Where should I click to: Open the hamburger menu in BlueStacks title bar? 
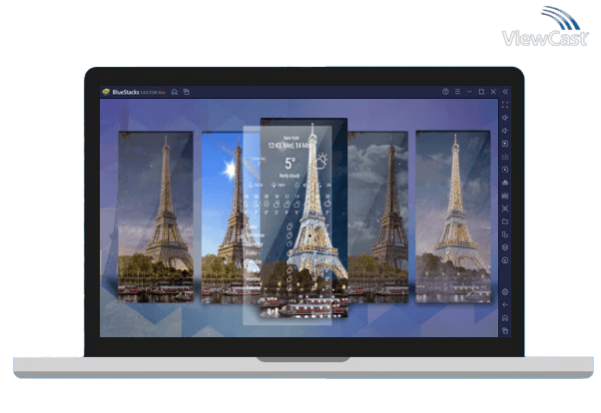point(457,92)
